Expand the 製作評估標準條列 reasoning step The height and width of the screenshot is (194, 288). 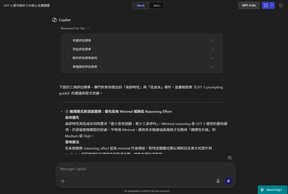pos(67,58)
